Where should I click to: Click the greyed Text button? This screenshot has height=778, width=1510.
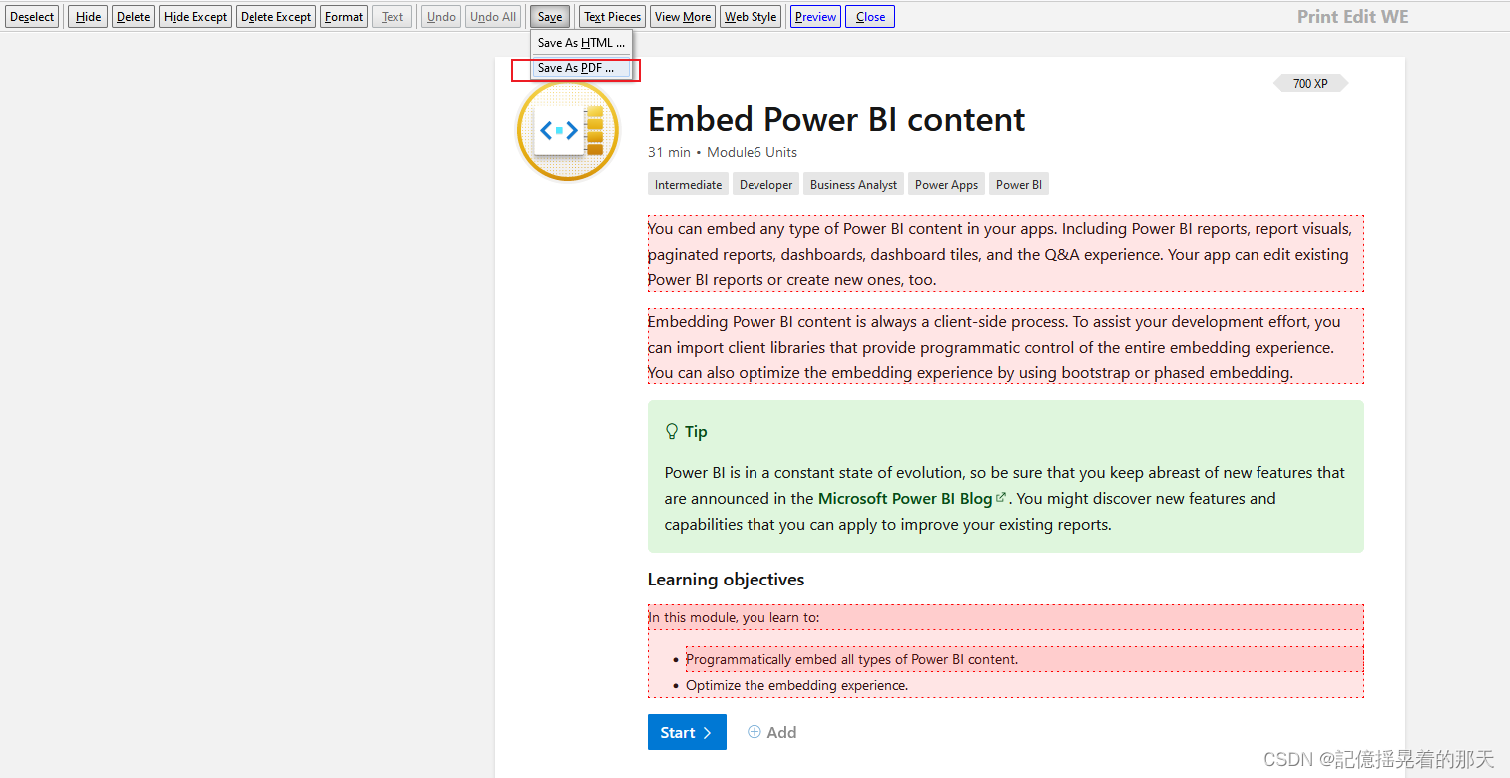click(x=392, y=17)
